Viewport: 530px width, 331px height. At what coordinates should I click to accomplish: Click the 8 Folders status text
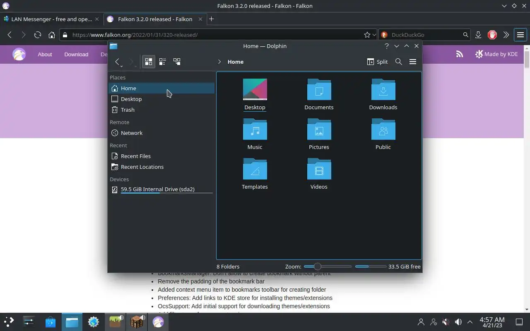tap(228, 266)
